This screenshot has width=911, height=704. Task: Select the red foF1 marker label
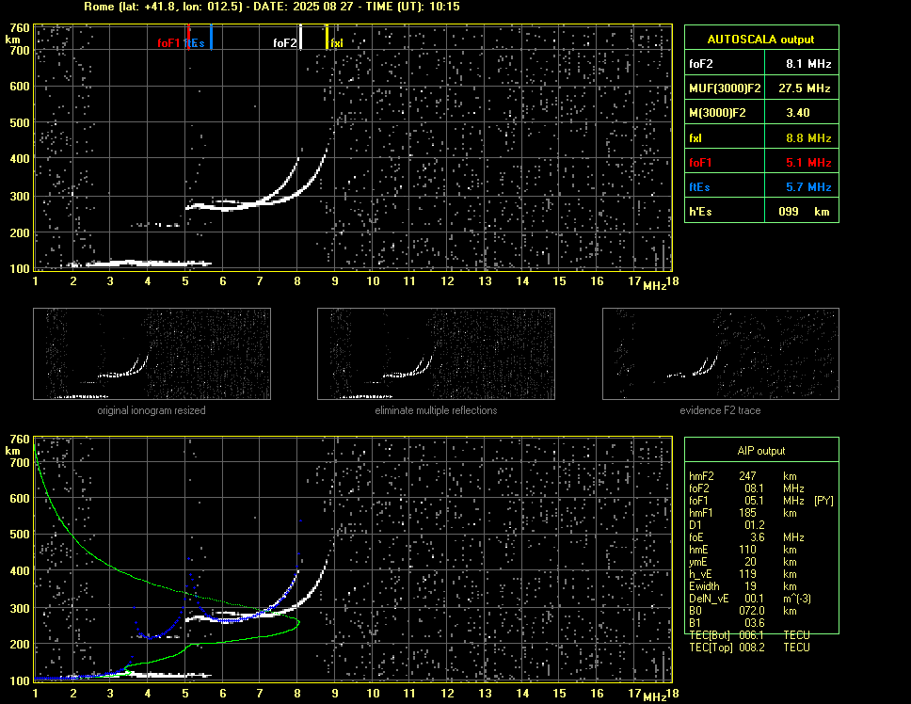tap(168, 43)
